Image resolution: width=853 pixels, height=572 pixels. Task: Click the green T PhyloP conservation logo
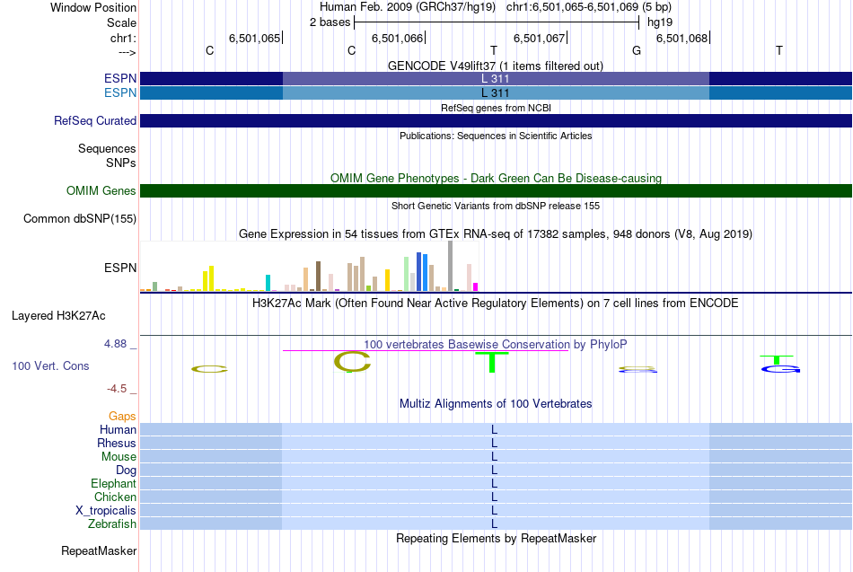(492, 363)
